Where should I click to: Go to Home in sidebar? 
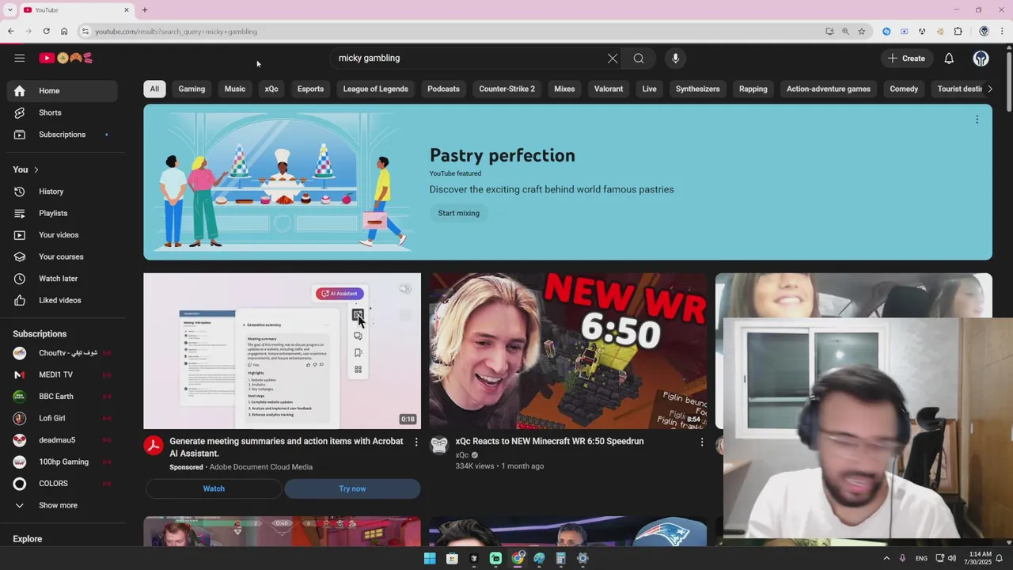point(63,91)
